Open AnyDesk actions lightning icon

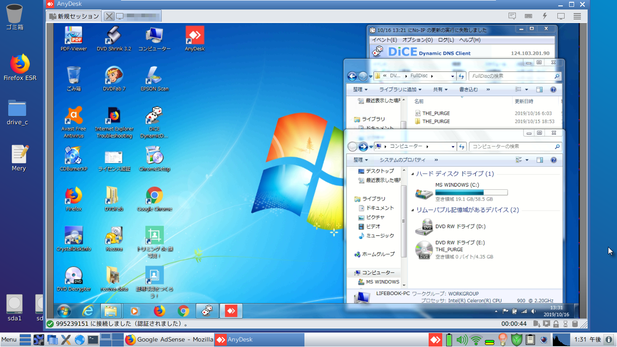tap(545, 16)
